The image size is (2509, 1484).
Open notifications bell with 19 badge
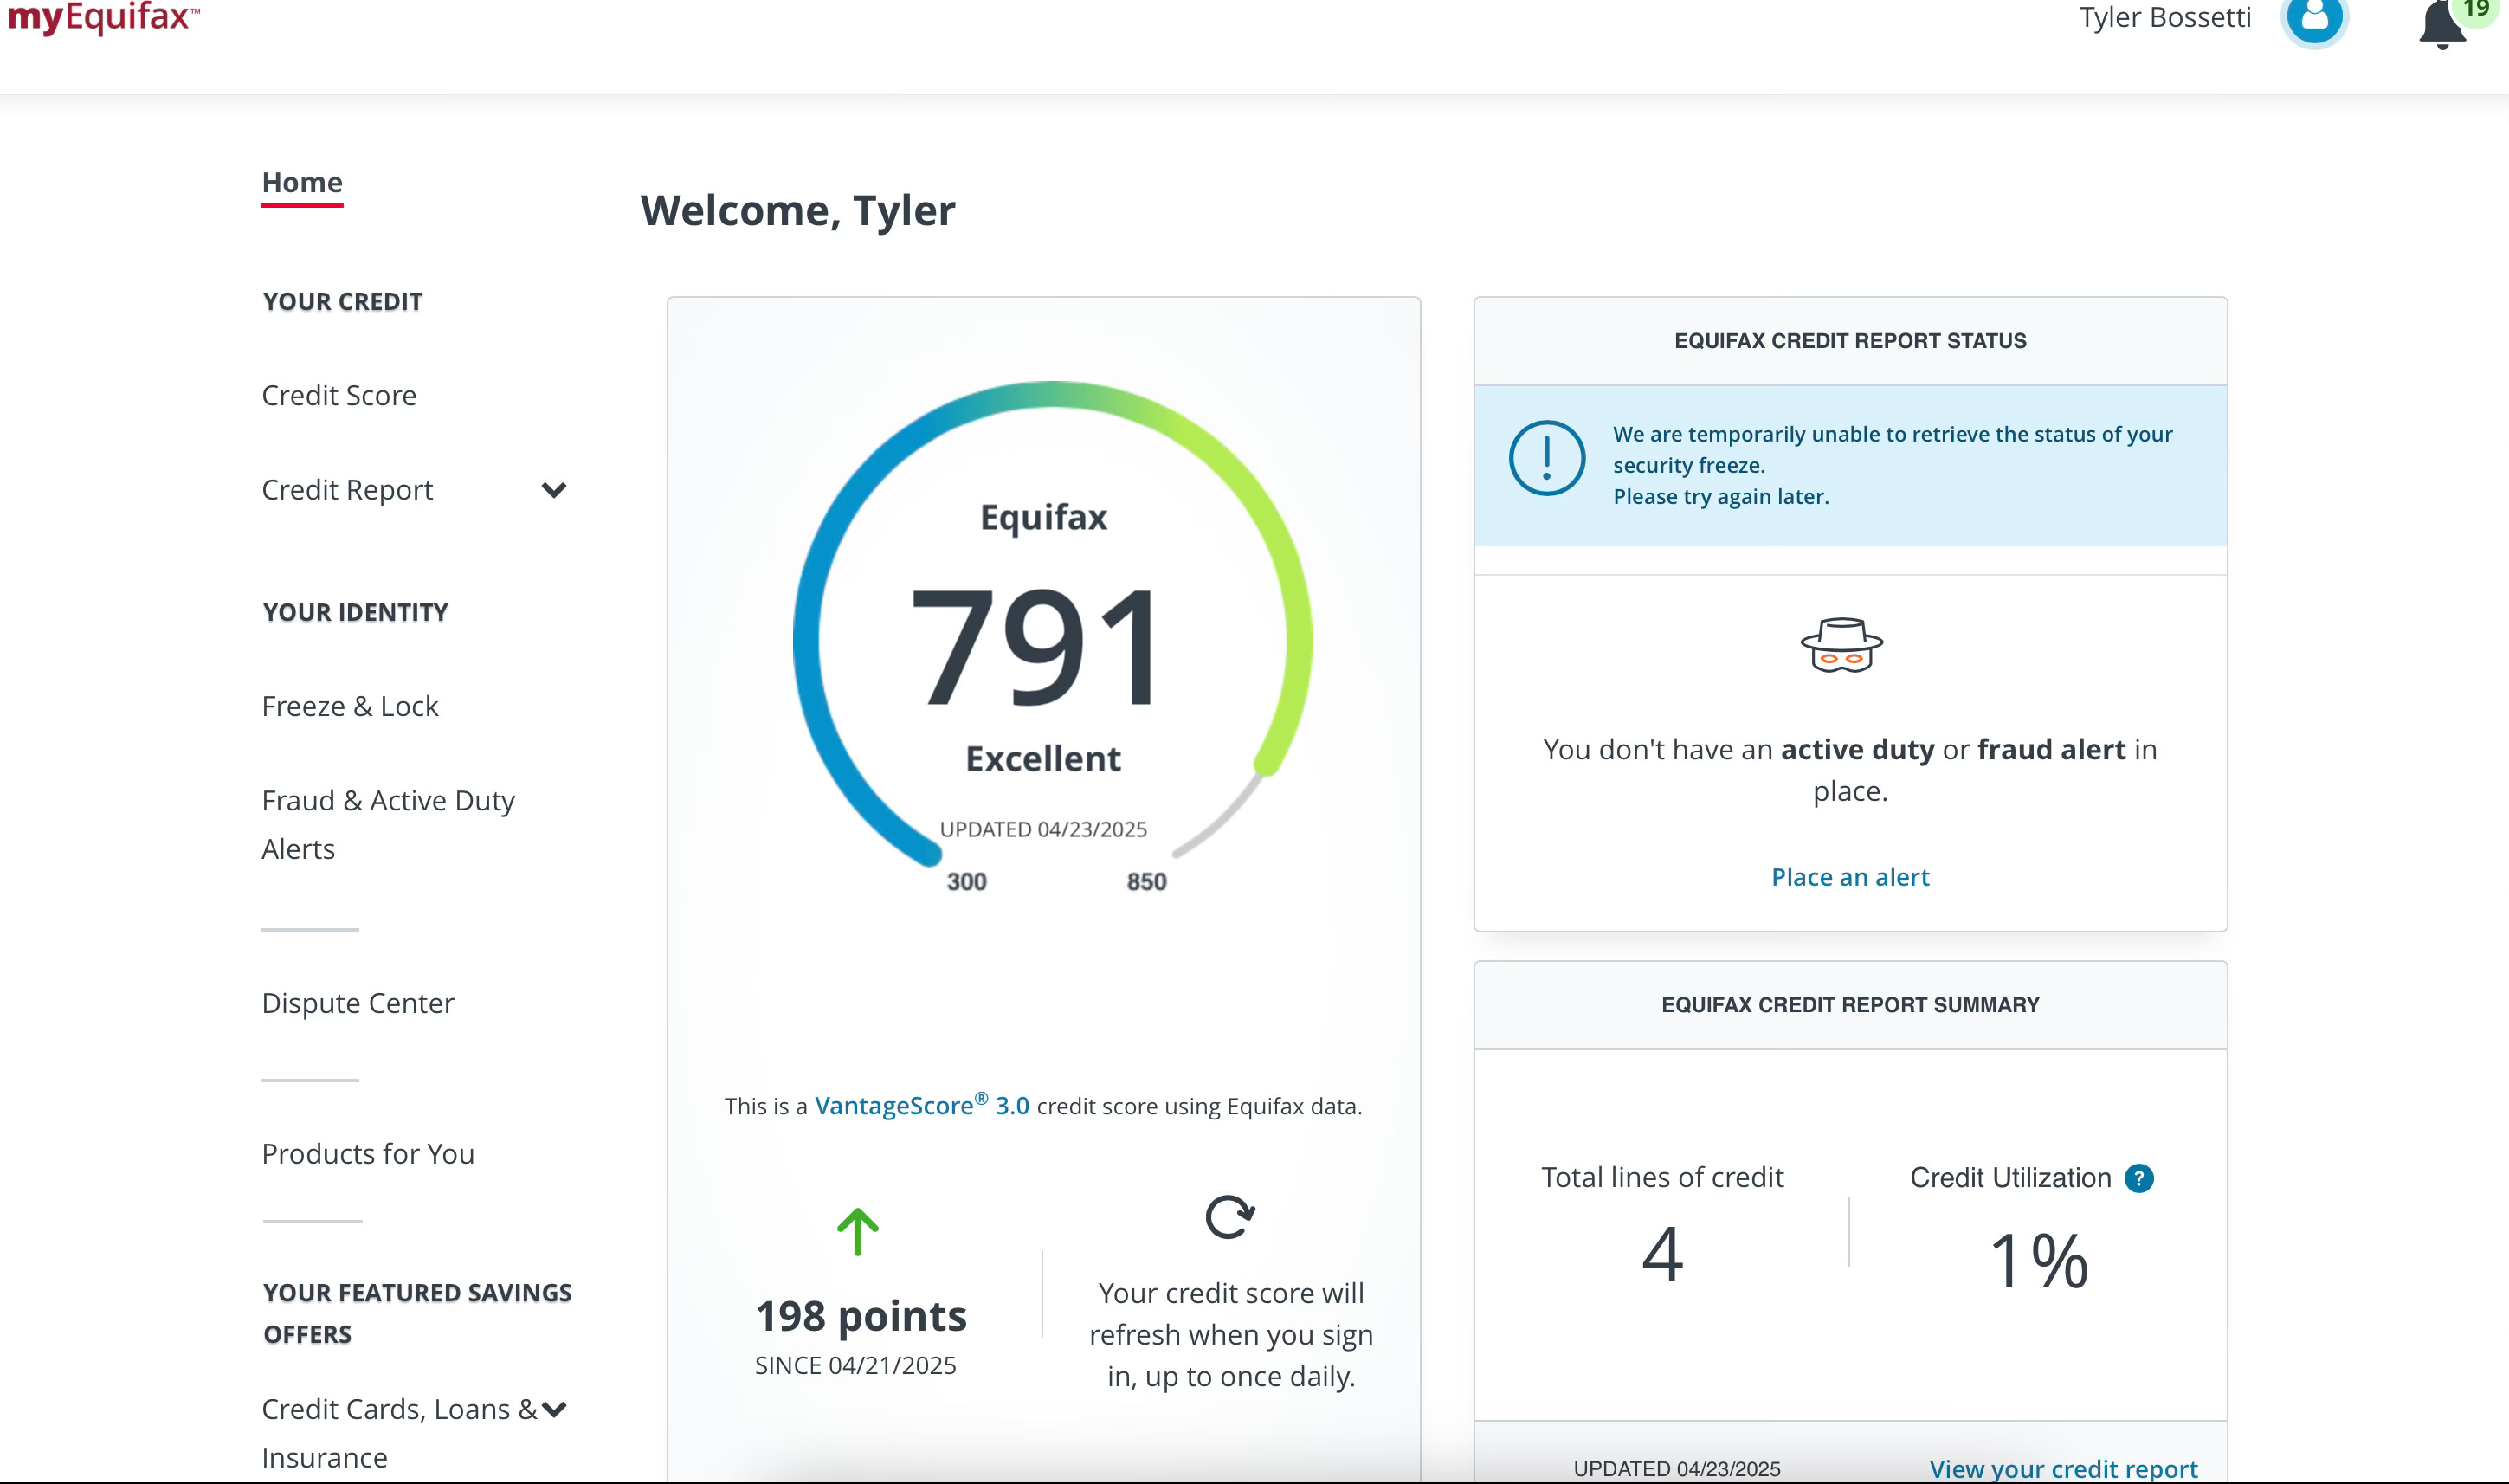pyautogui.click(x=2443, y=24)
